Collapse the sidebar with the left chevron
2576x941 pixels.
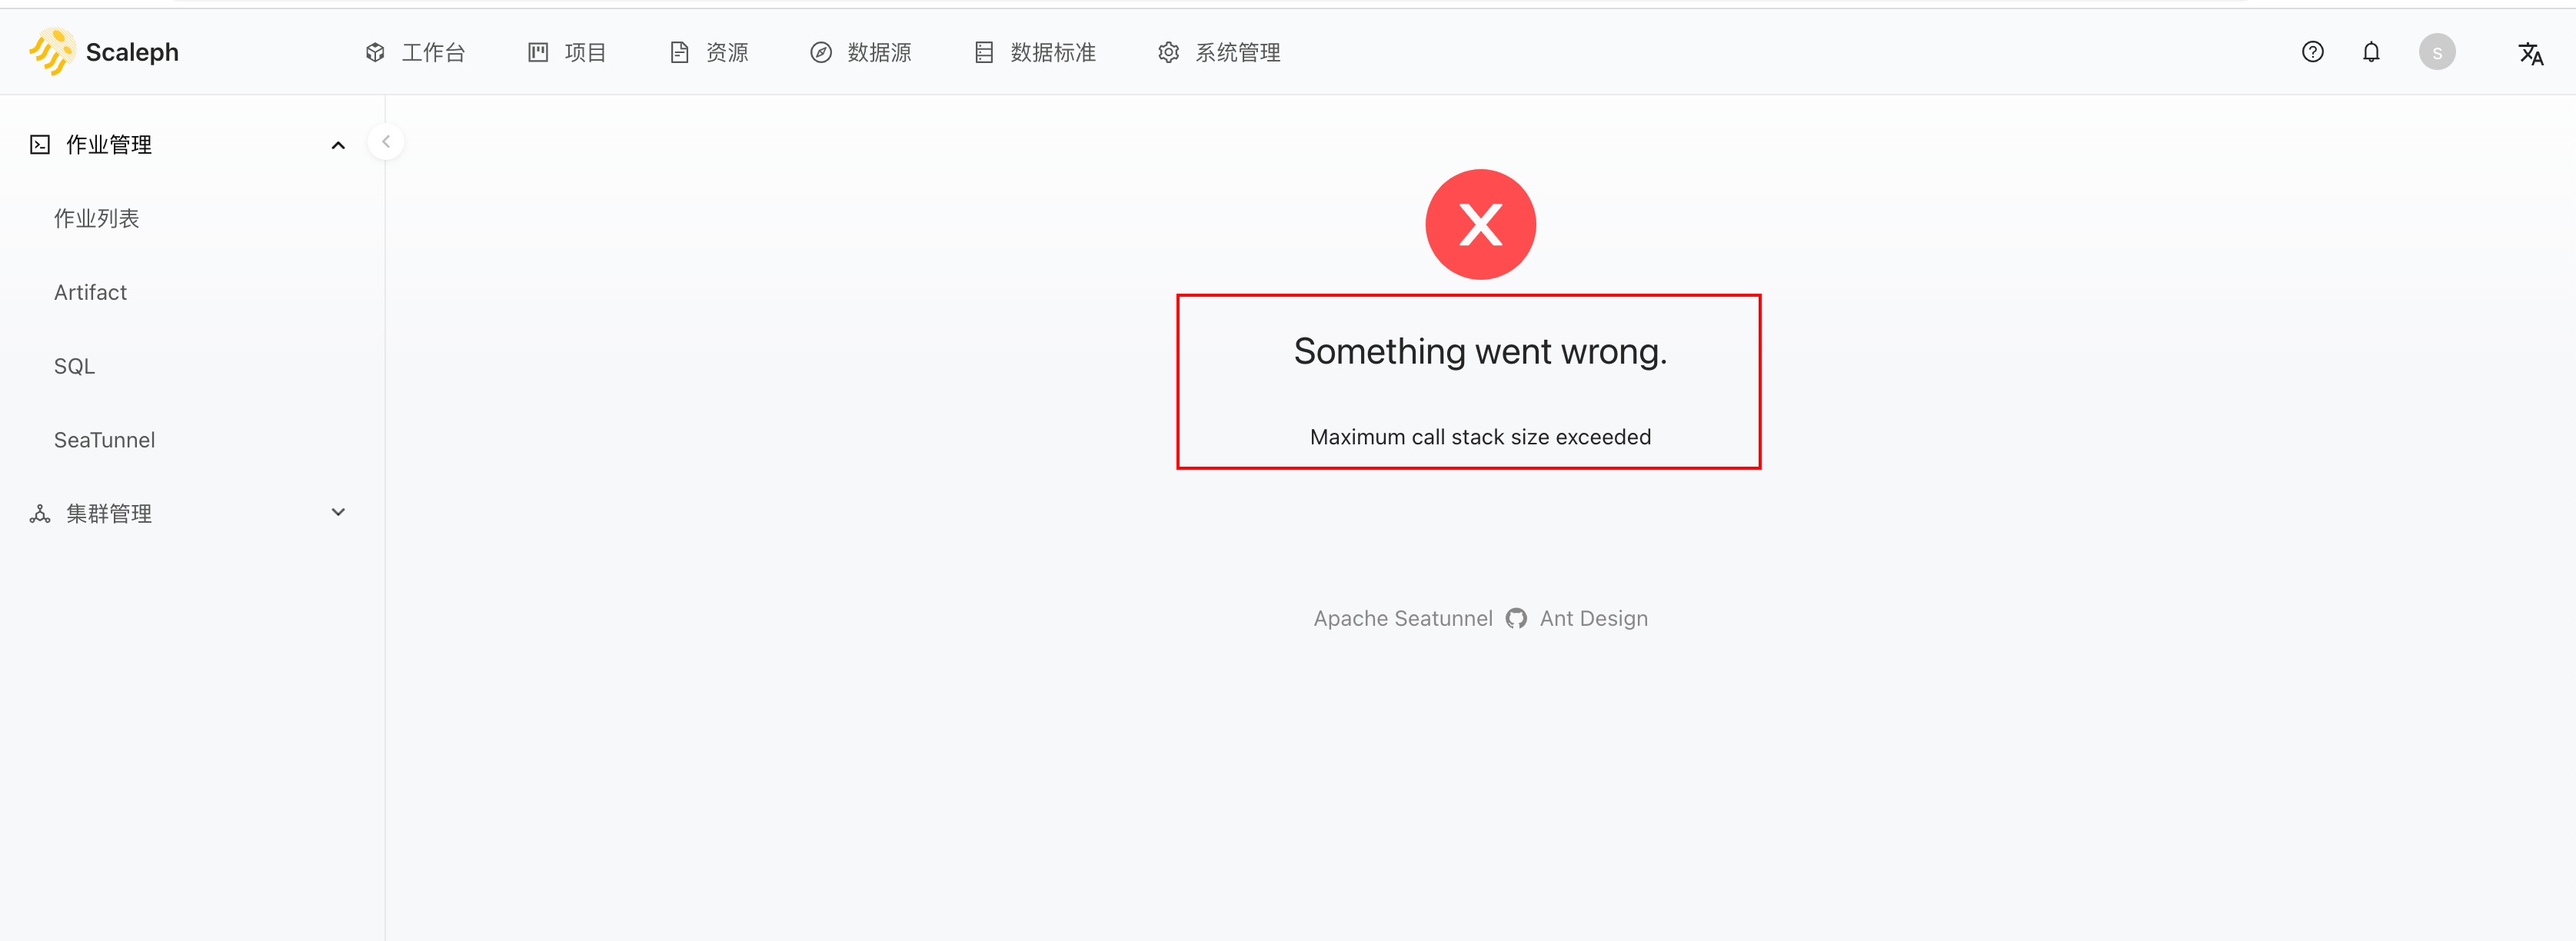[x=385, y=141]
